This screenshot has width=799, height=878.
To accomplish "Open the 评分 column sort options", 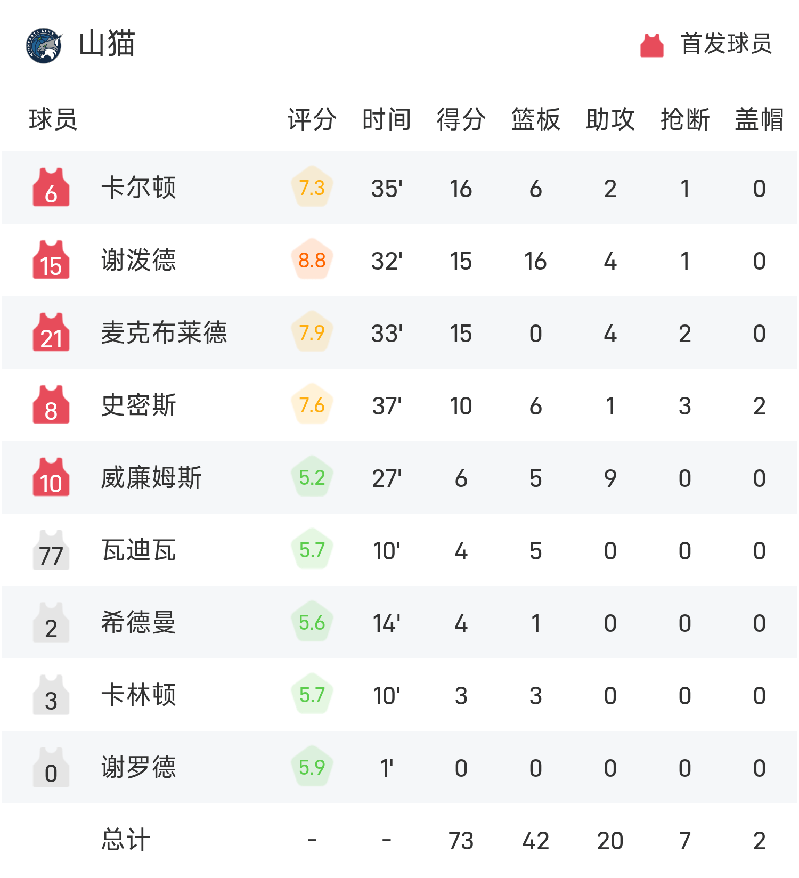I will tap(311, 119).
